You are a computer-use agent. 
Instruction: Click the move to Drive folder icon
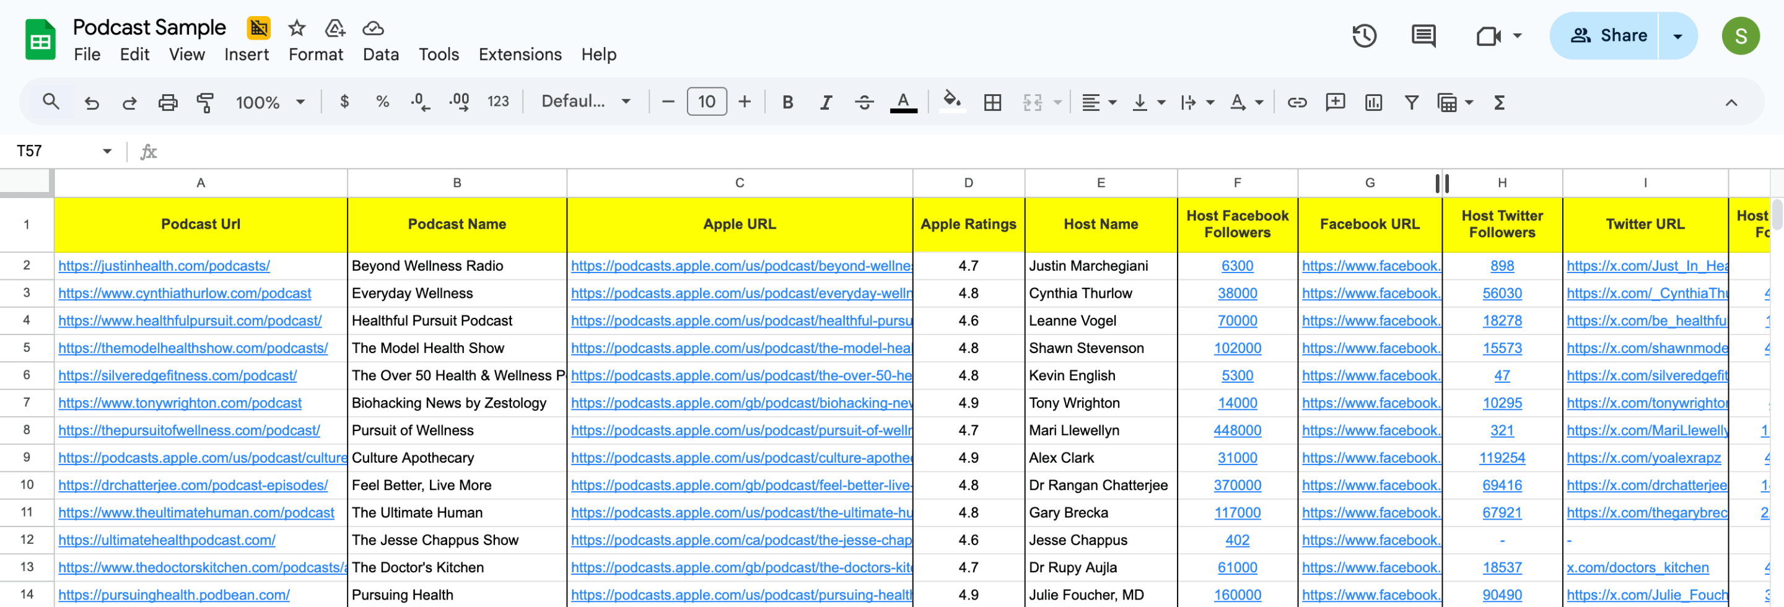click(x=335, y=28)
